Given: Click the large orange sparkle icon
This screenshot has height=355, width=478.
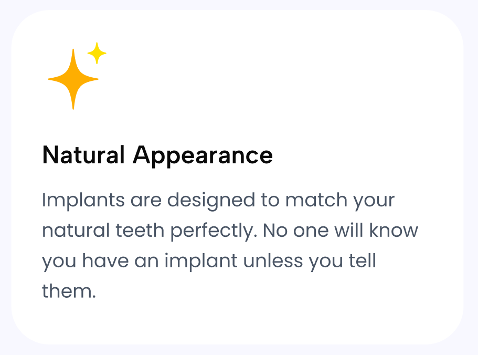Looking at the screenshot, I should click(x=73, y=79).
